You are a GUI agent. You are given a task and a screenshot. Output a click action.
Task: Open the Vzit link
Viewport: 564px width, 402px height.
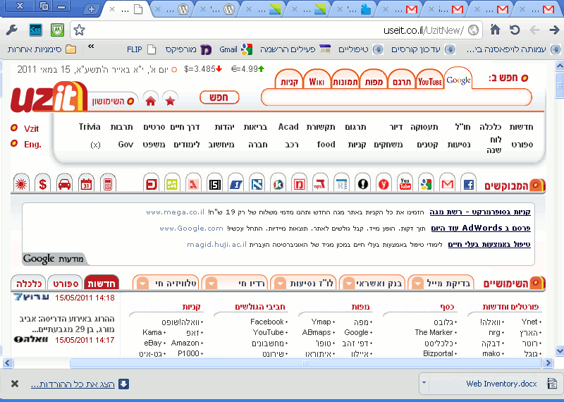tap(31, 128)
